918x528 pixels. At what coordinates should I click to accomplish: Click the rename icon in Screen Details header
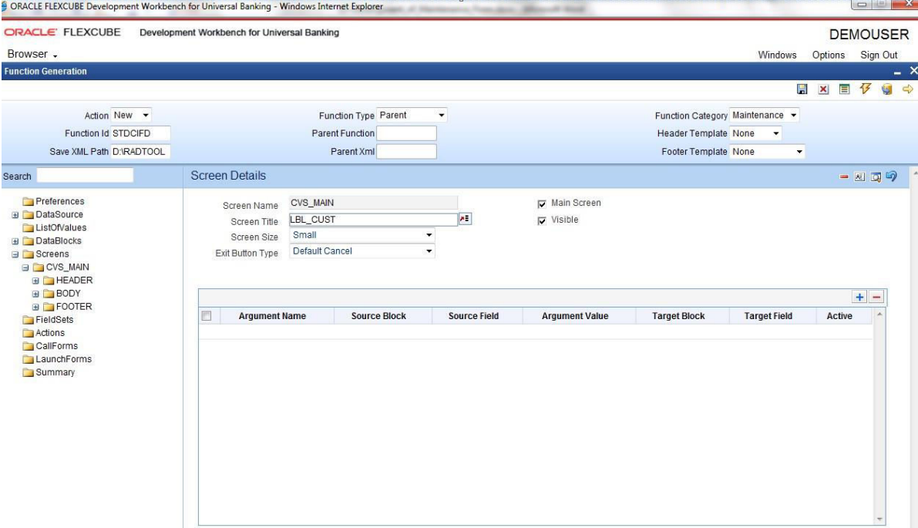pos(859,177)
